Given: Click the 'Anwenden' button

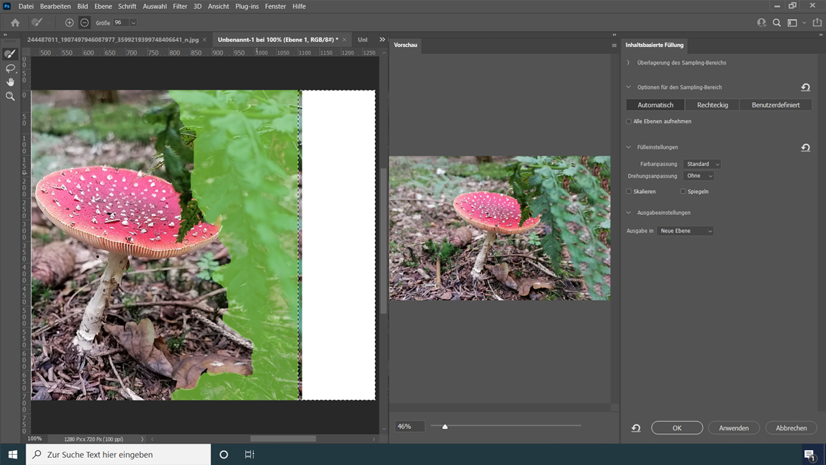Looking at the screenshot, I should pos(734,428).
